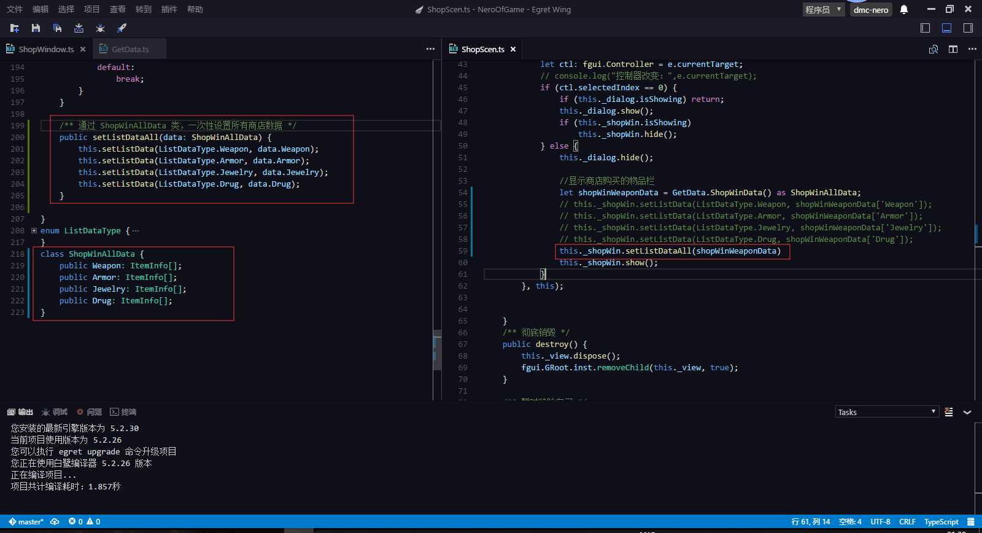The height and width of the screenshot is (533, 982).
Task: Click output line containing egret upgrade
Action: point(93,452)
